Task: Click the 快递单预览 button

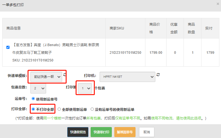Action: [x=78, y=132]
